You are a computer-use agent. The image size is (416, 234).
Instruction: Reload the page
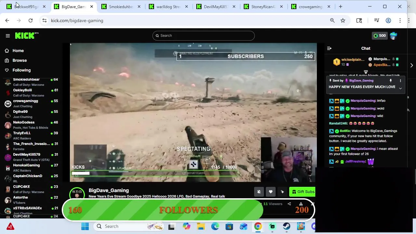coord(31,20)
